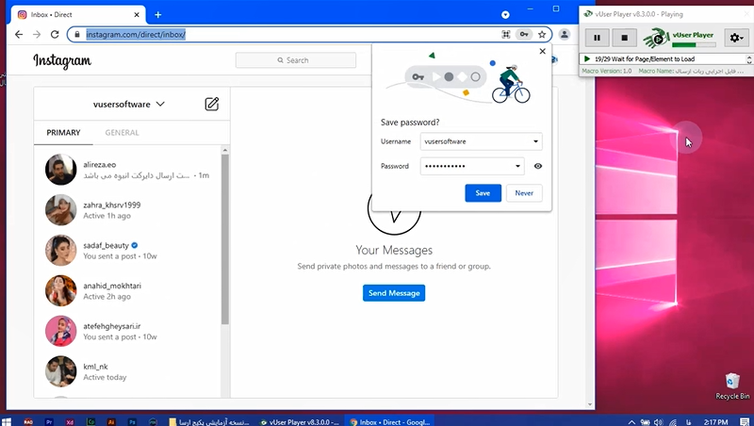The image size is (754, 426).
Task: Click the Instagram logo
Action: point(62,60)
